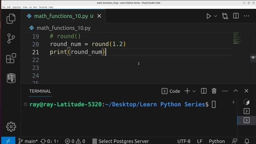Switch to the TERMINAL panel tab
Viewport: 256px width, 144px height.
[x=40, y=91]
